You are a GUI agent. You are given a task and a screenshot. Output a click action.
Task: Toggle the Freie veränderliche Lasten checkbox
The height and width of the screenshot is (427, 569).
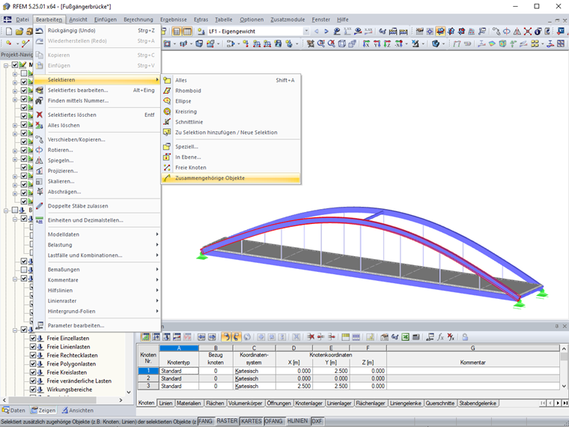pos(33,381)
